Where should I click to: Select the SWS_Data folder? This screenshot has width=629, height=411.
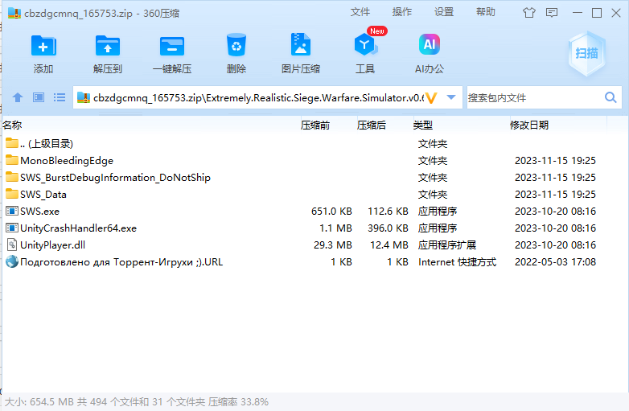click(x=43, y=194)
